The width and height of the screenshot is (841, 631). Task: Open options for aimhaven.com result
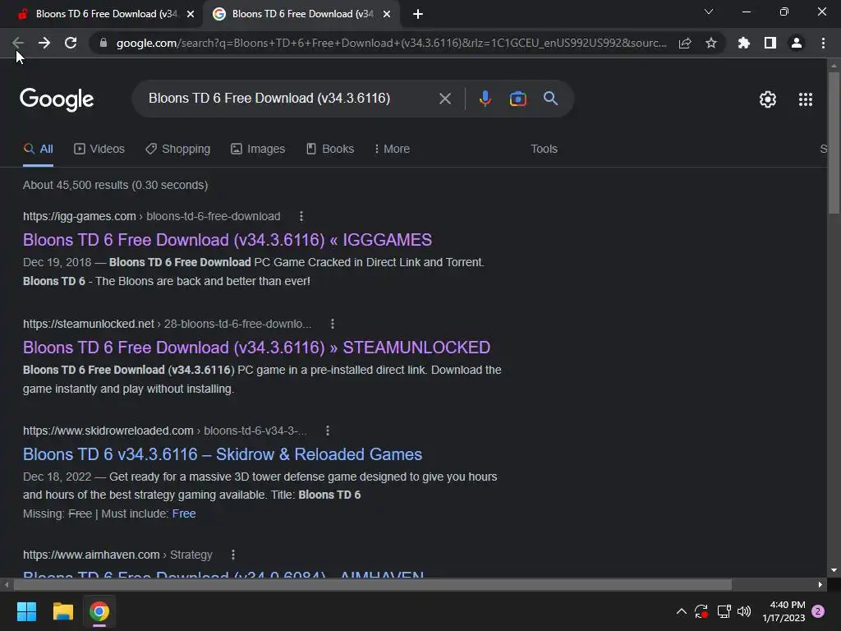point(232,555)
